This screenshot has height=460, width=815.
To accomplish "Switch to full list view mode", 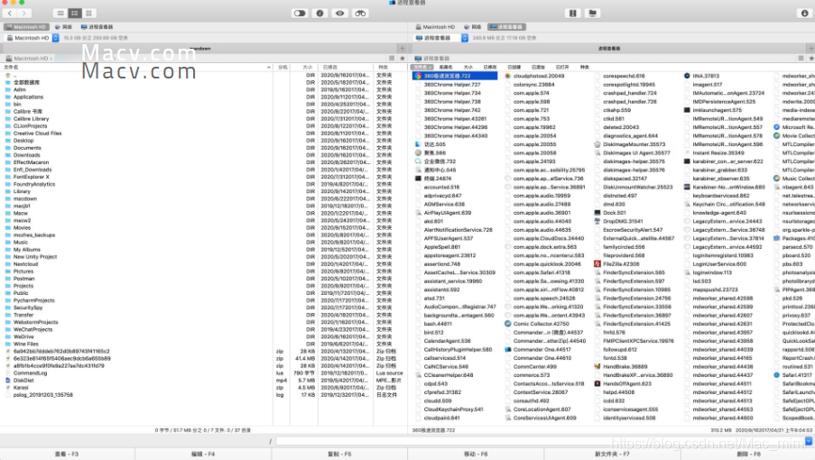I will 60,13.
